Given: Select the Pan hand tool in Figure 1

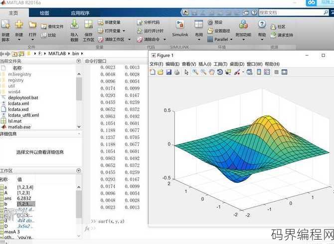Looking at the screenshot, I should coord(211,72).
